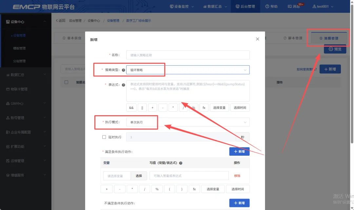Open the test001 user menu
Screen dimensions: 354x210
tap(323, 7)
